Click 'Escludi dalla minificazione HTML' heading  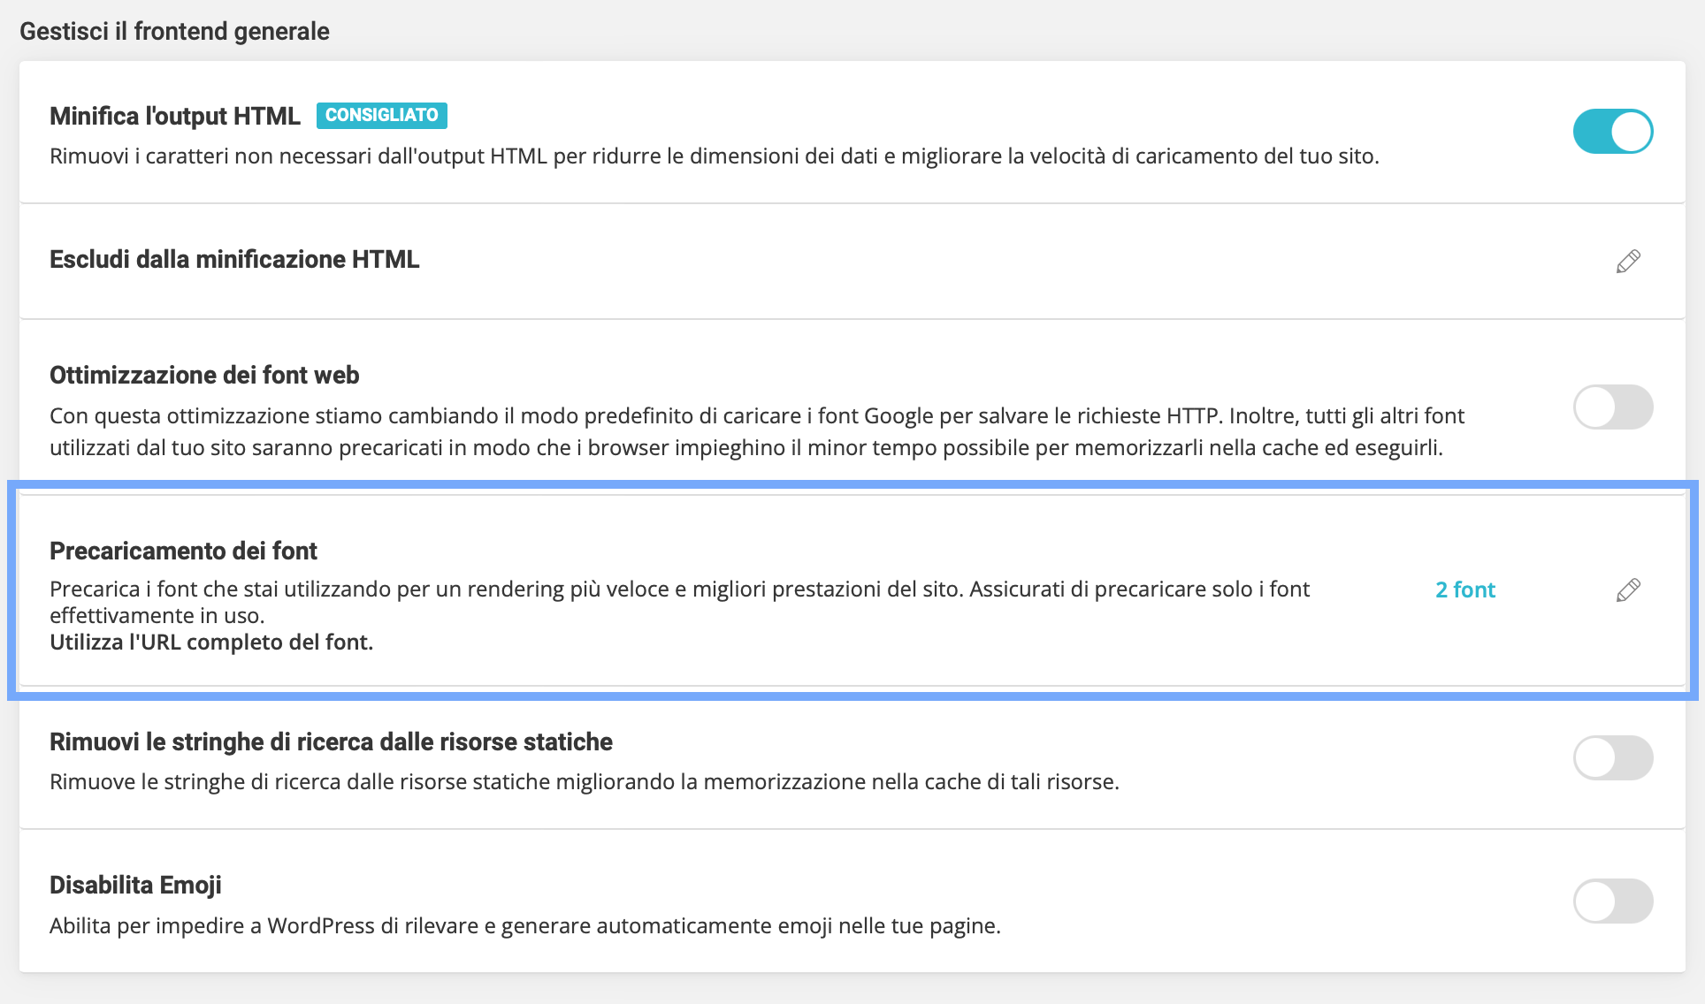[234, 259]
